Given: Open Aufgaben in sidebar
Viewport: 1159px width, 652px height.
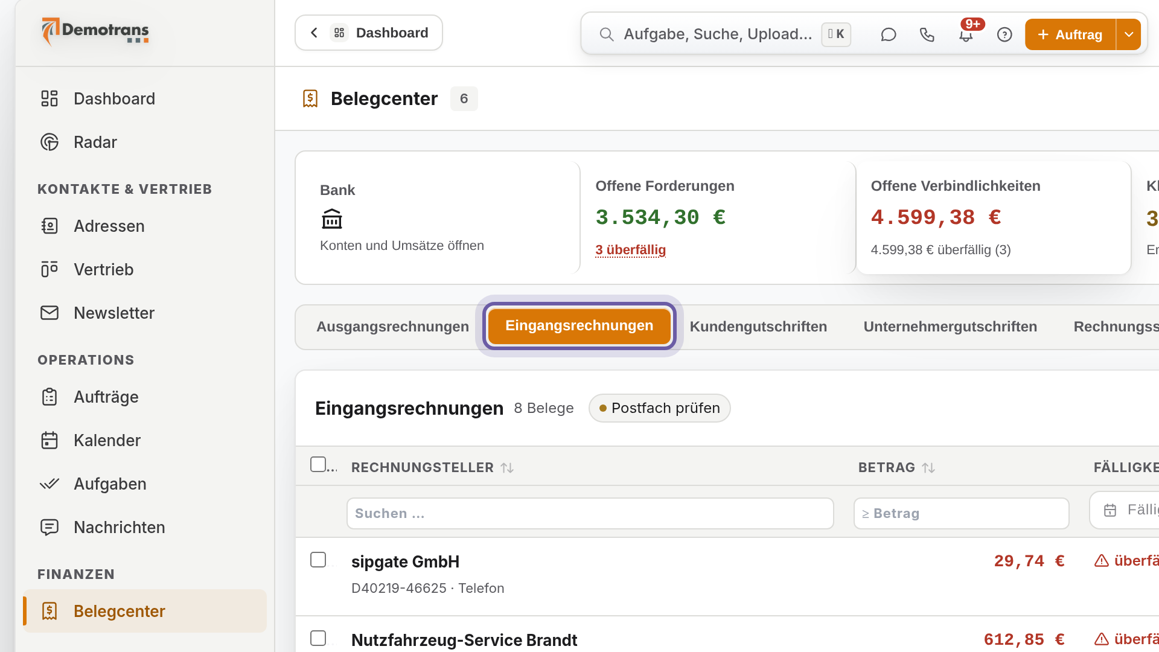Looking at the screenshot, I should click(x=145, y=484).
